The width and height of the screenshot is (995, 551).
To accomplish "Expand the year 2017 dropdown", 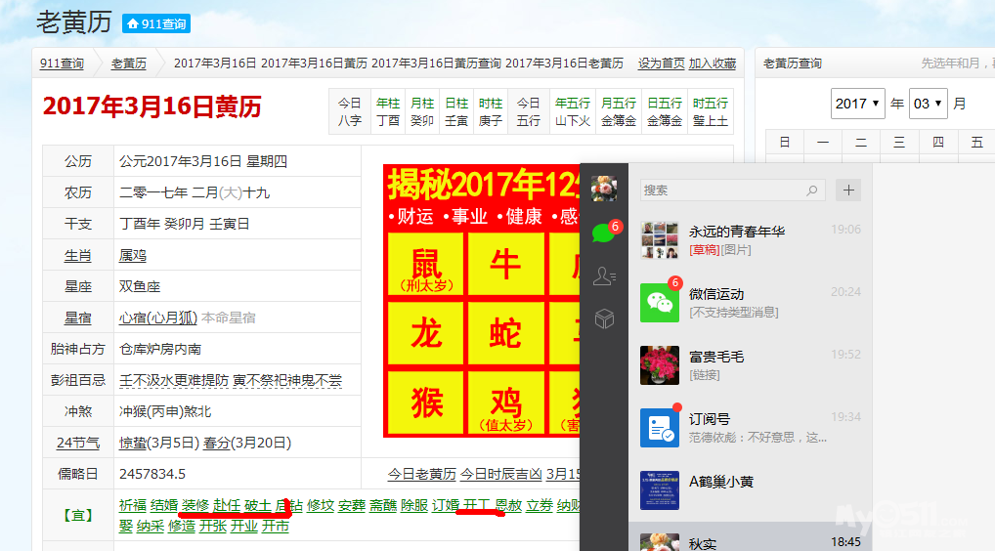I will coord(857,104).
